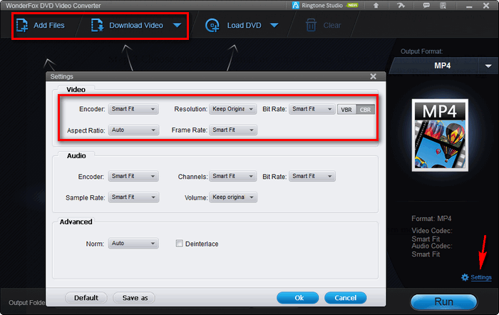
Task: Expand the Download Video dropdown arrow
Action: pyautogui.click(x=178, y=25)
